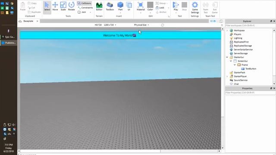Close the device emulator bar
Screen dimensions: 276x155
point(222,25)
